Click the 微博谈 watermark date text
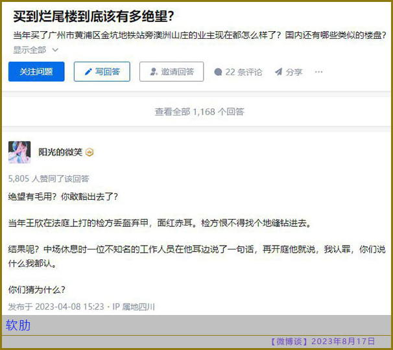Screen dimensions: 393x350 tap(322, 341)
